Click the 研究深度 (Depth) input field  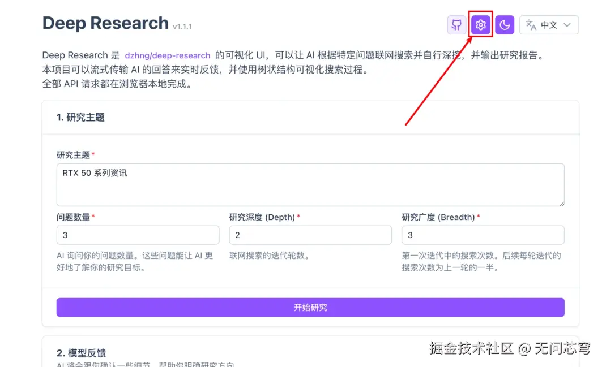point(310,235)
